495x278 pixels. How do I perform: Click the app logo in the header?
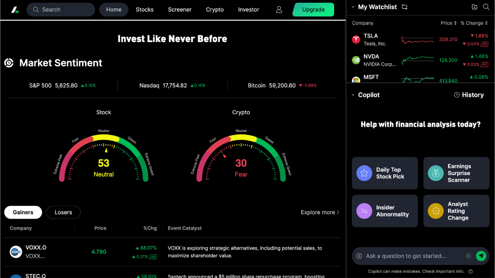(15, 10)
